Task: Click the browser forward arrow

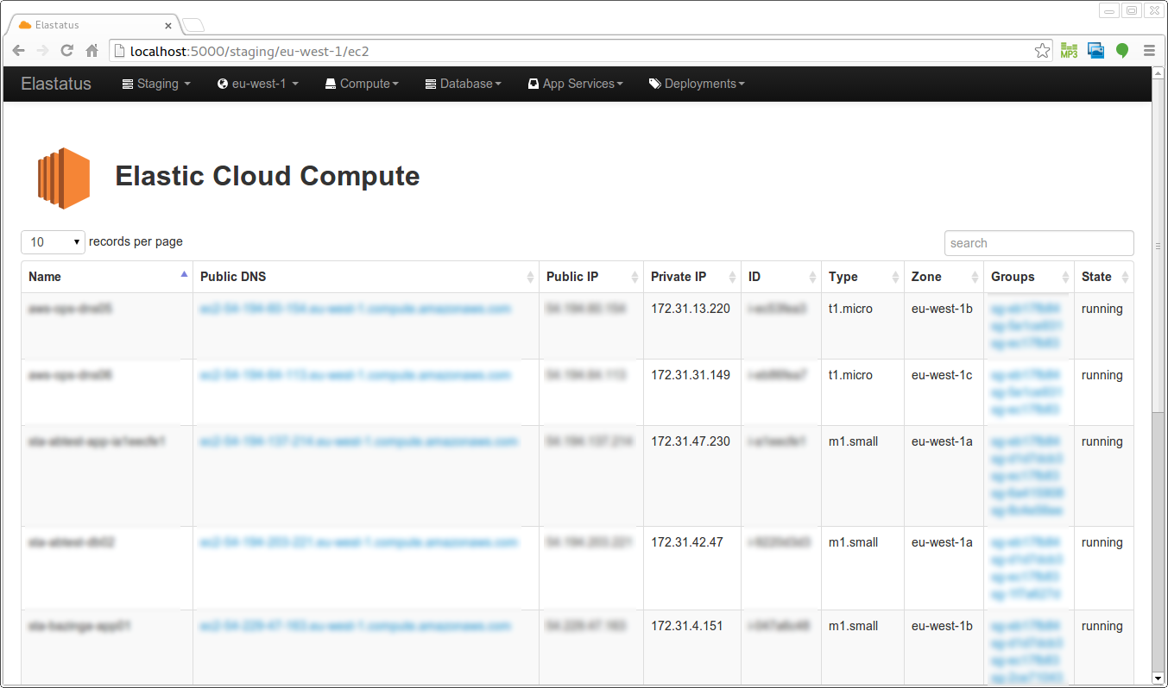Action: coord(42,51)
